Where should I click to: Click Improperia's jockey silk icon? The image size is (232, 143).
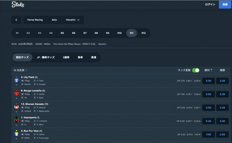(x=16, y=120)
